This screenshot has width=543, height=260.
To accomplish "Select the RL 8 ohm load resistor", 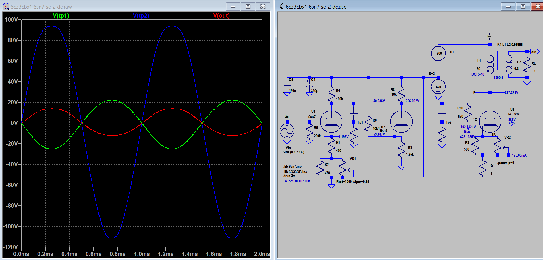I will tap(527, 65).
